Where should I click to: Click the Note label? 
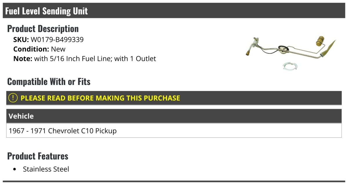coord(23,59)
